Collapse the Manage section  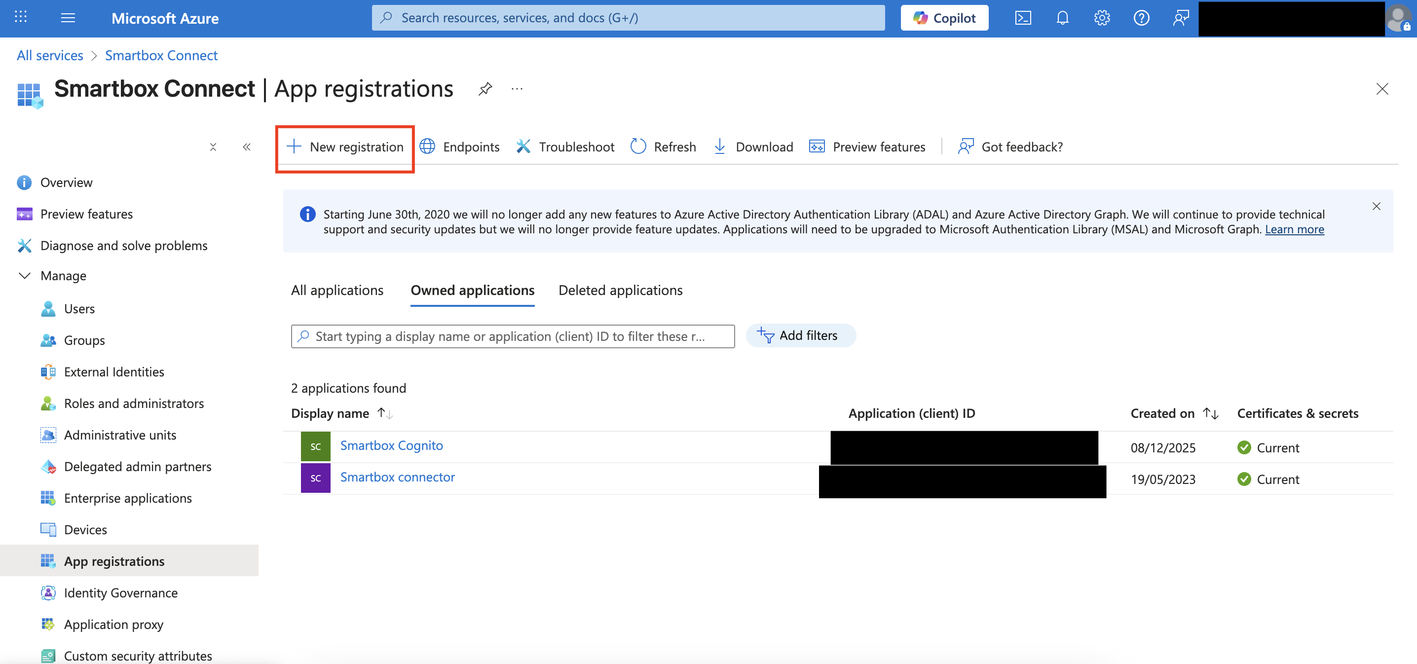(x=25, y=276)
